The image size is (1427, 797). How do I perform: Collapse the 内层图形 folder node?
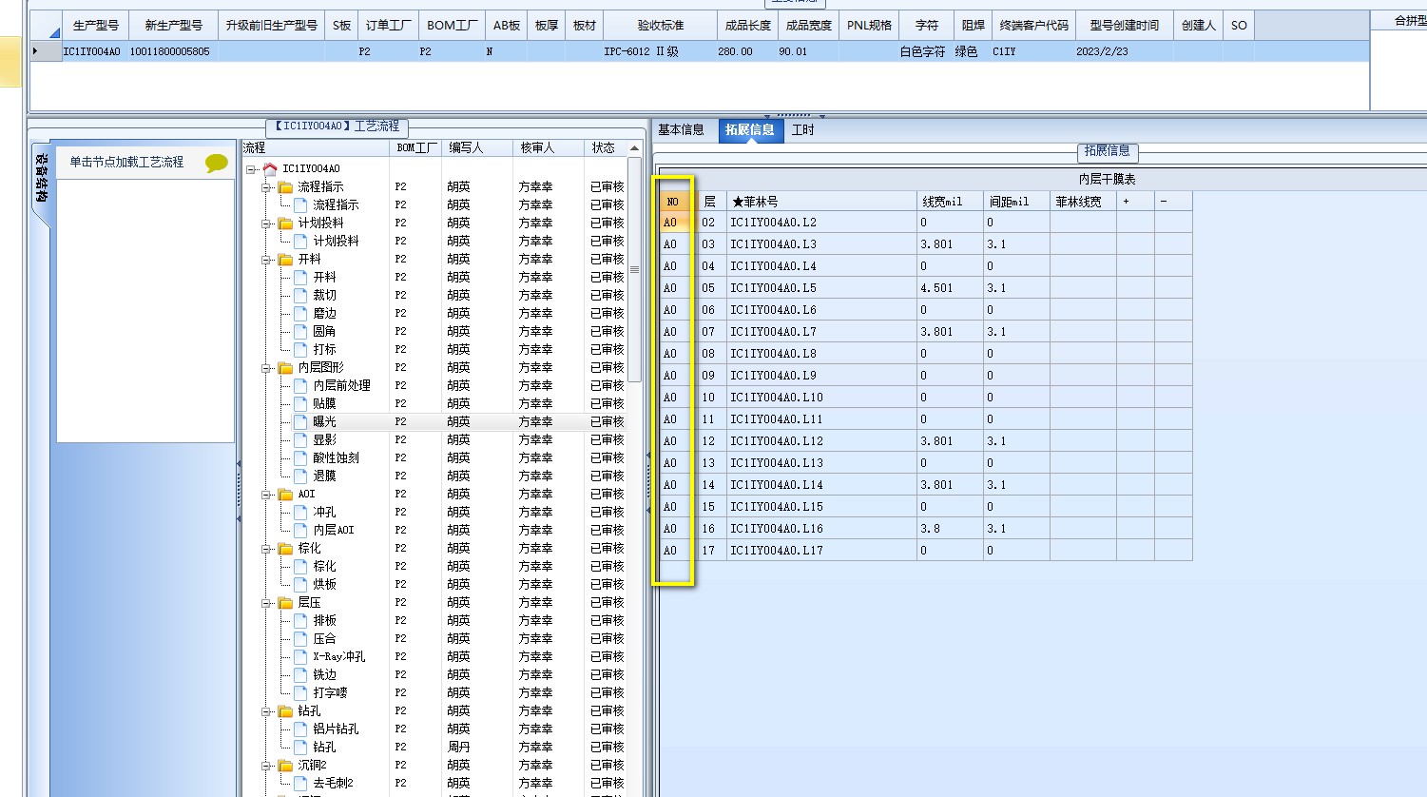(x=267, y=368)
